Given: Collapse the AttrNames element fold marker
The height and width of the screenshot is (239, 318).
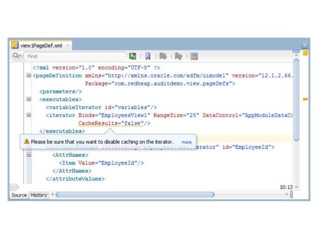Looking at the screenshot, I should click(x=29, y=155).
